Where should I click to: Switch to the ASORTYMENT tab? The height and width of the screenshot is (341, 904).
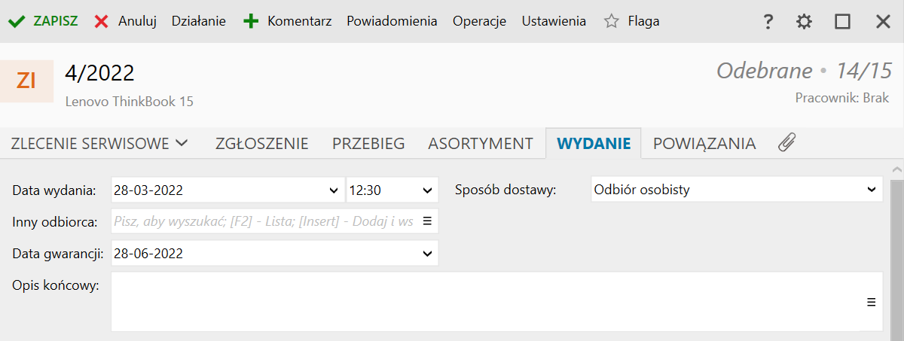(481, 143)
